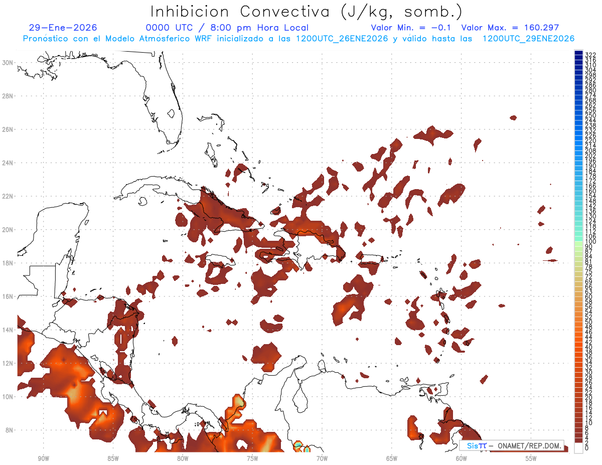Click the colorbar value '100'
The height and width of the screenshot is (465, 602).
pos(590,242)
